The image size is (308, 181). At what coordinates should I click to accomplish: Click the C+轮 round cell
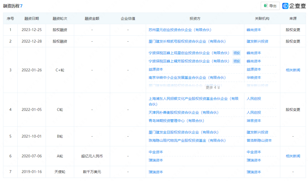click(x=60, y=70)
